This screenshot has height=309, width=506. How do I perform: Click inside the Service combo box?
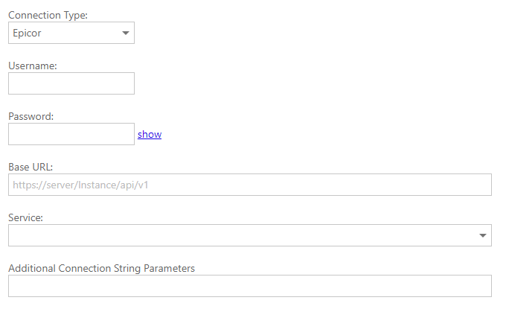tap(238, 235)
